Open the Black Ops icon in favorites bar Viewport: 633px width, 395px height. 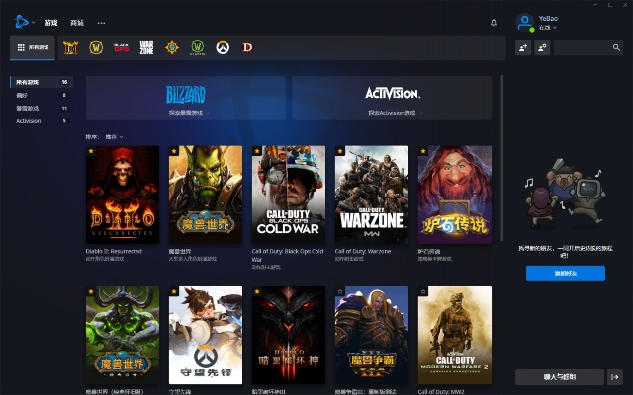point(122,47)
